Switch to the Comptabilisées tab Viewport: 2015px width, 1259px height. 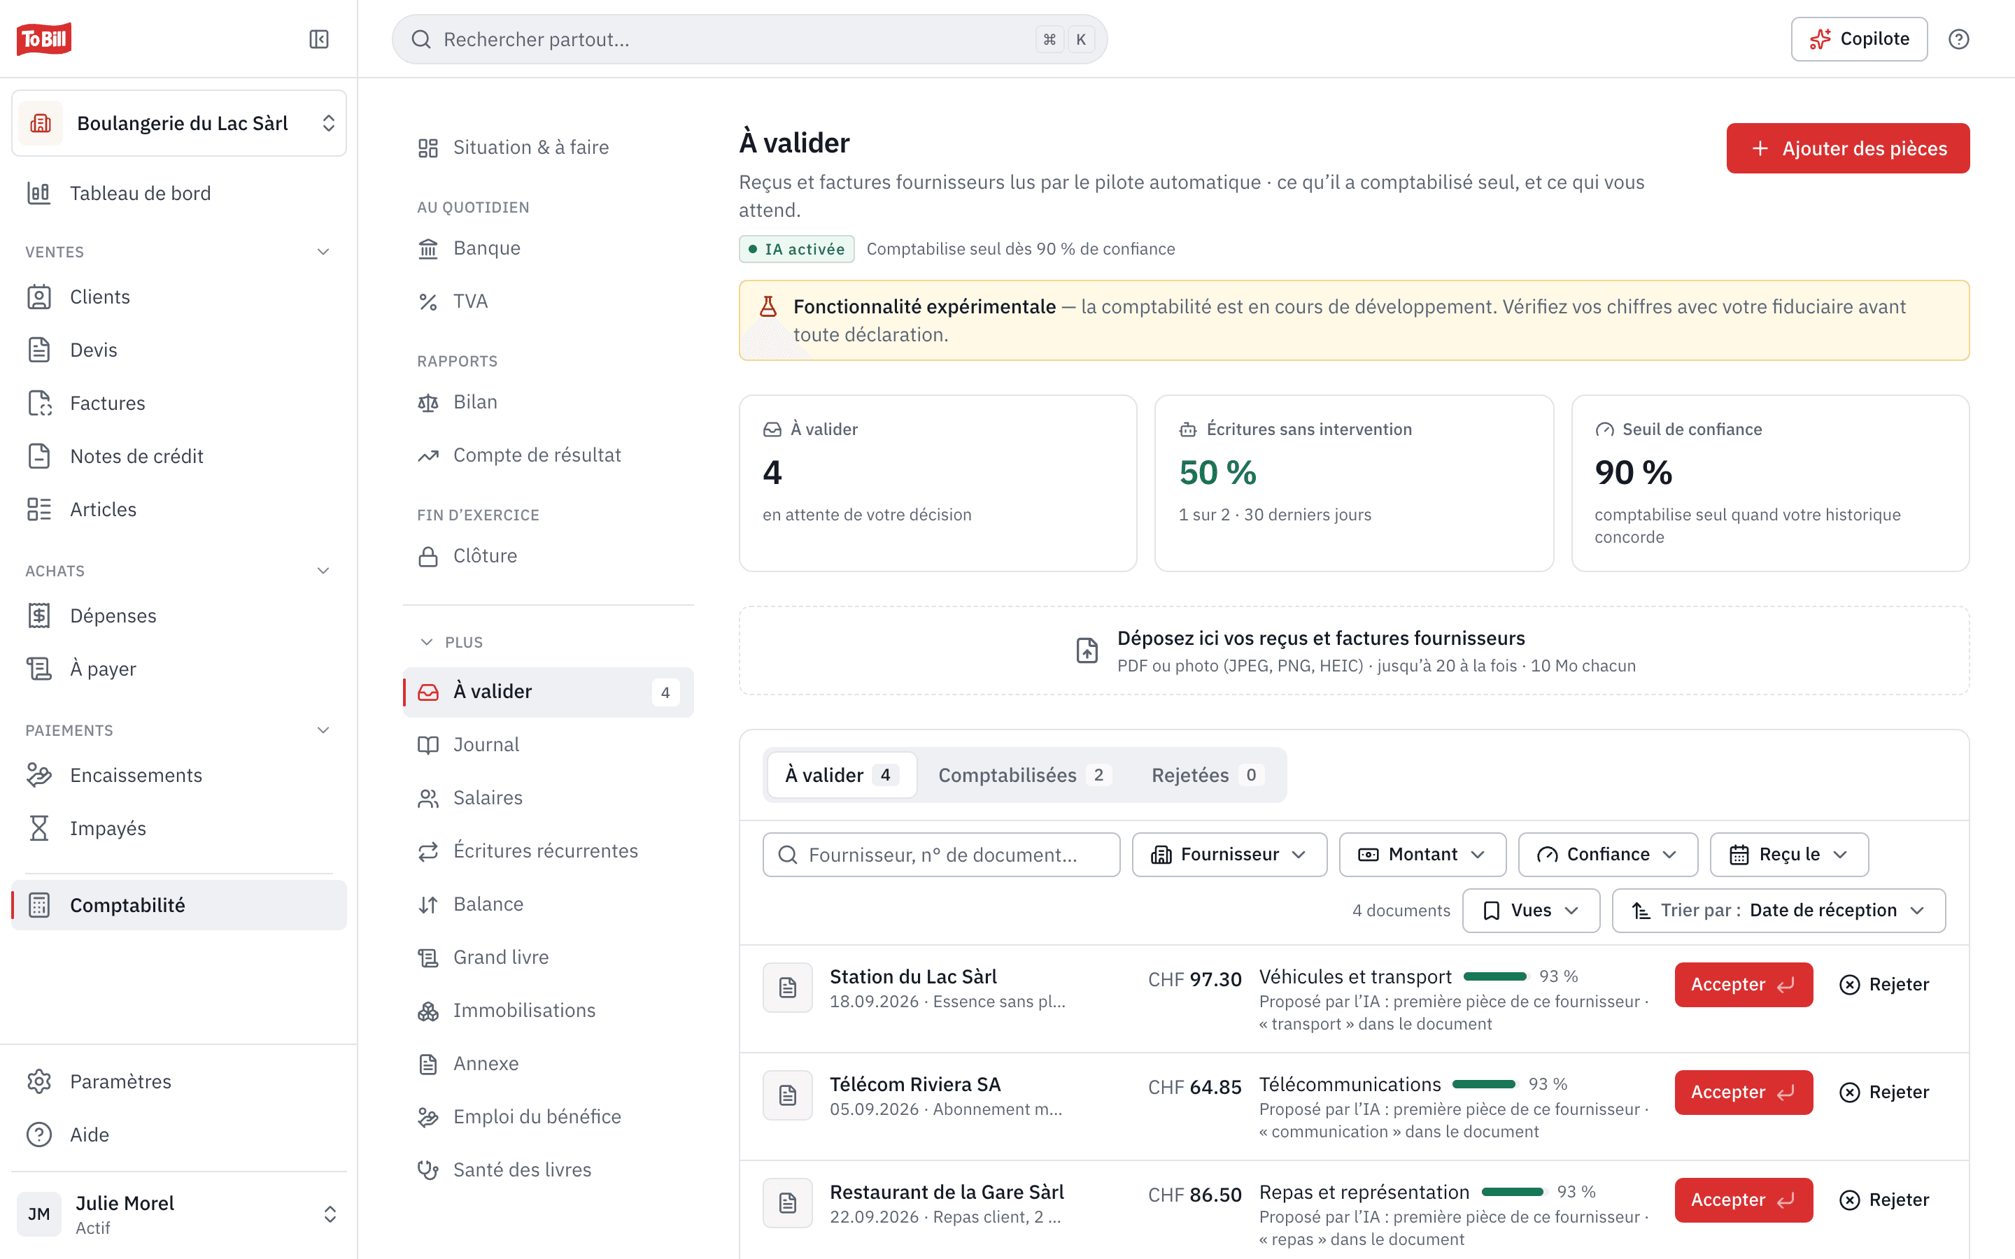(1024, 775)
